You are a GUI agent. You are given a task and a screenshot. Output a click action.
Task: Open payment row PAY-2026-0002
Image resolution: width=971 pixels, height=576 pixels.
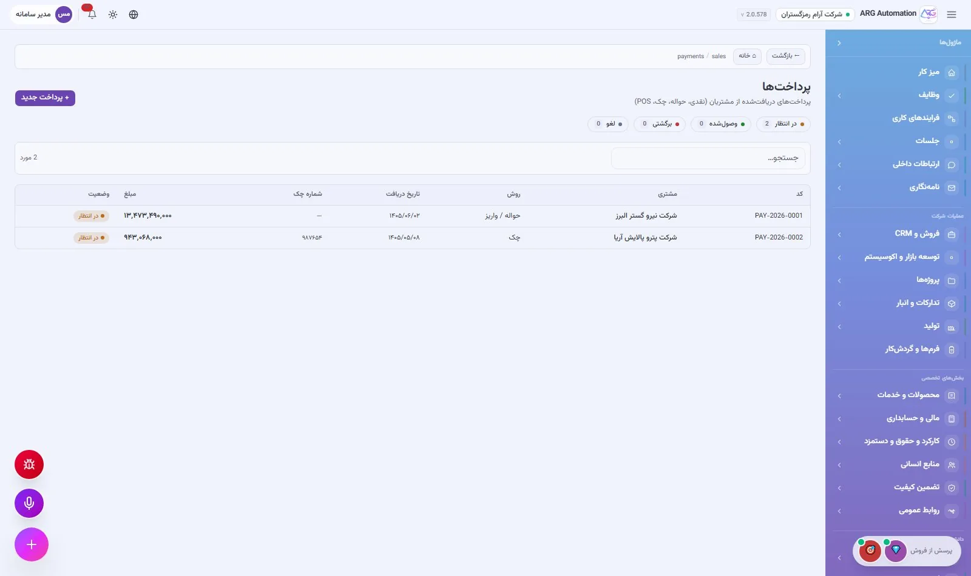tap(413, 238)
